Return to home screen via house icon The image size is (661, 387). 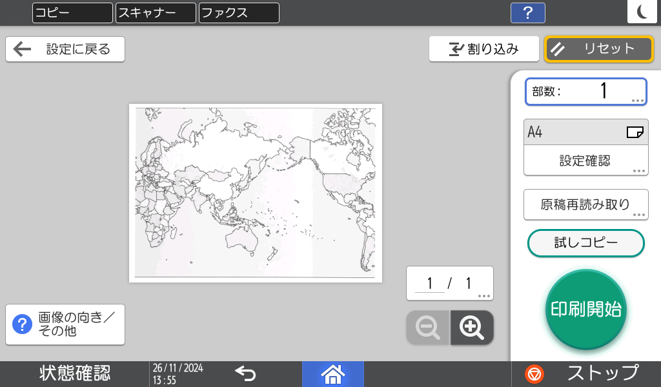point(333,373)
